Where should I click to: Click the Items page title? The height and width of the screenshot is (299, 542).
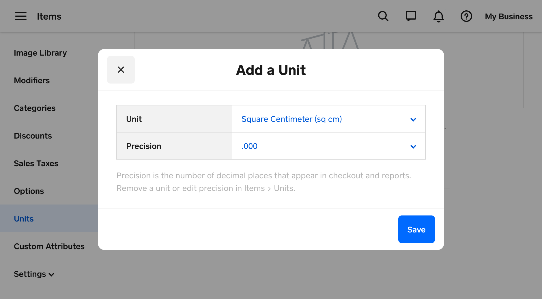click(49, 16)
